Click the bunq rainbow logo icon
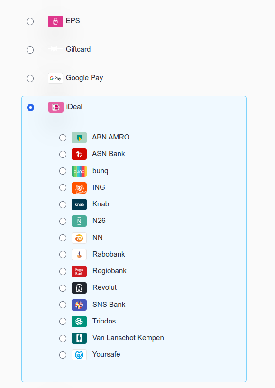275x388 pixels. [79, 171]
